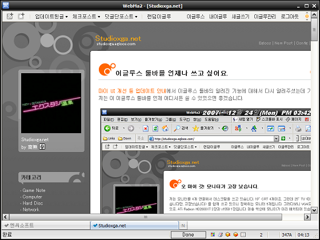
Task: Click the studioxga.egloos.com address under the title
Action: (x=115, y=44)
